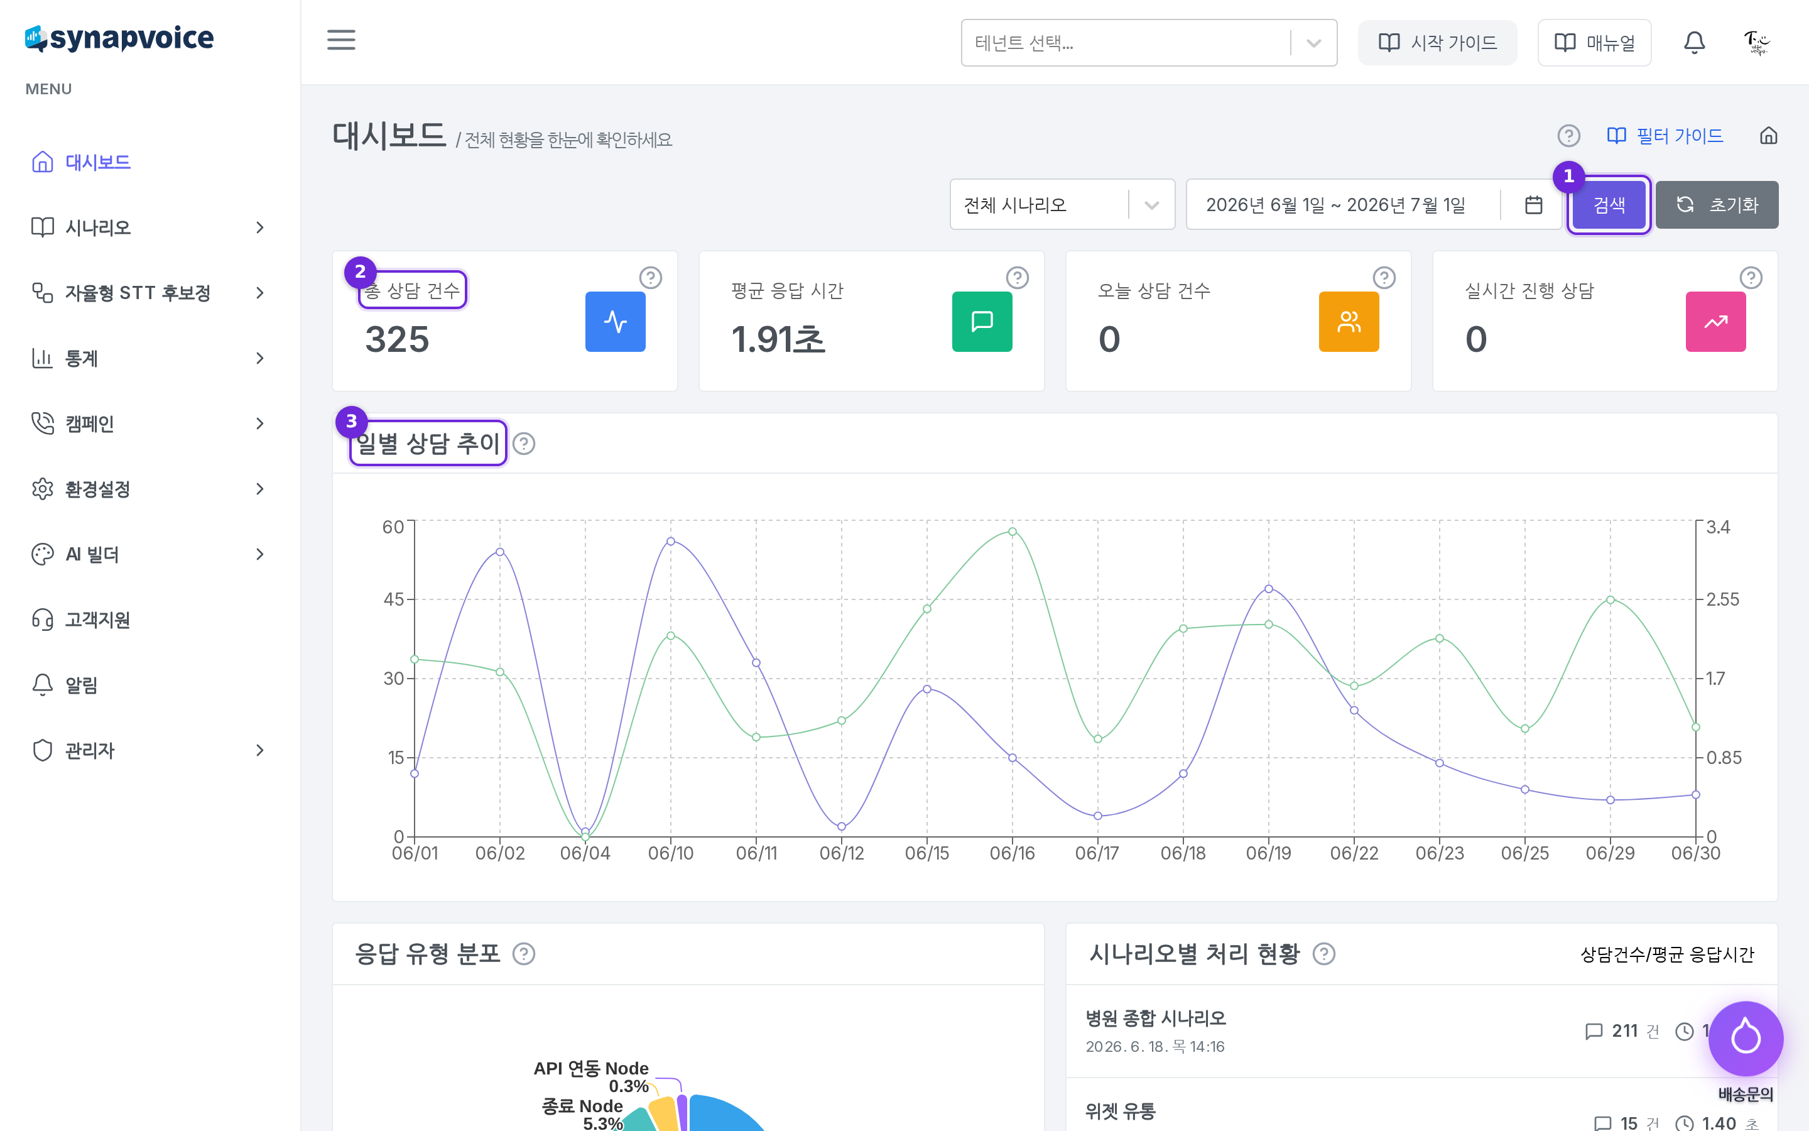Viewport: 1809px width, 1131px height.
Task: Click the help icon on 총 상담 건수 card
Action: pos(650,278)
